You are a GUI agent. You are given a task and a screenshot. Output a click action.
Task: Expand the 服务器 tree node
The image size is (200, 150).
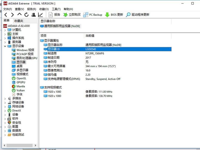pos(5,42)
